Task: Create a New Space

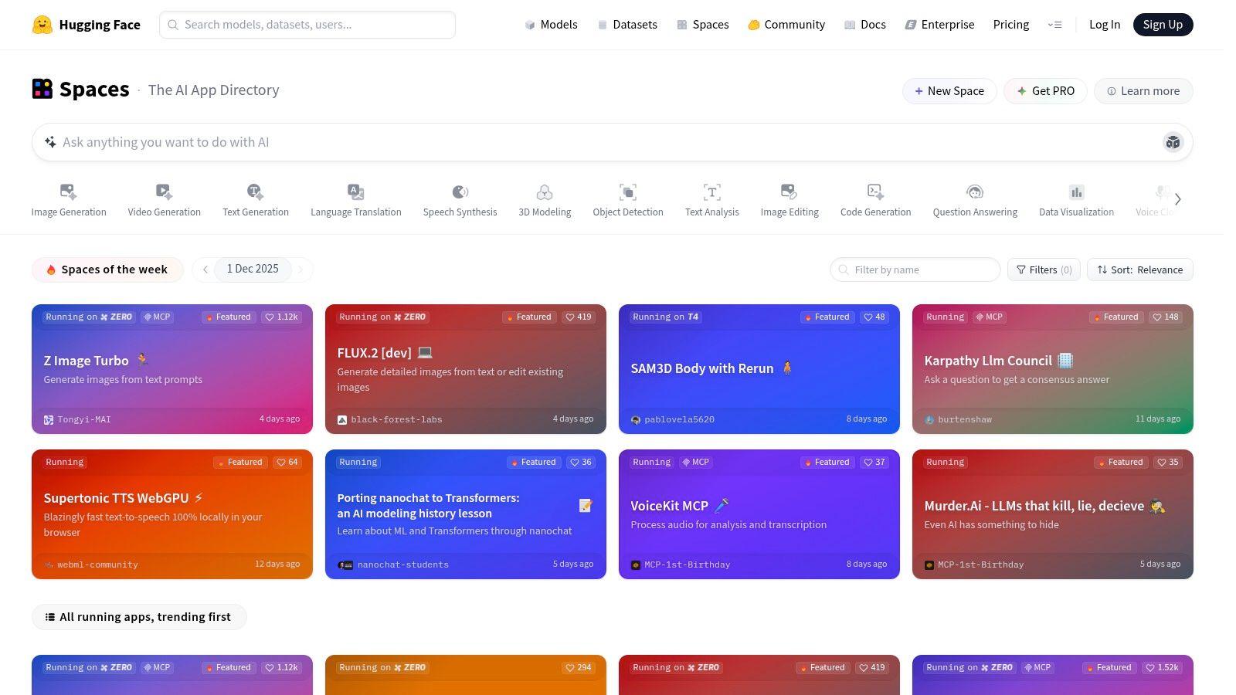Action: [x=949, y=91]
